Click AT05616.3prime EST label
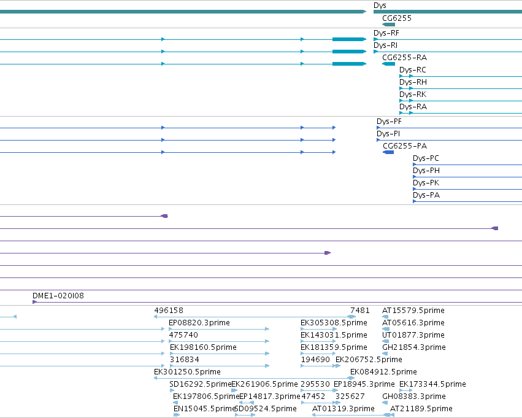Image resolution: width=522 pixels, height=418 pixels. pyautogui.click(x=413, y=323)
